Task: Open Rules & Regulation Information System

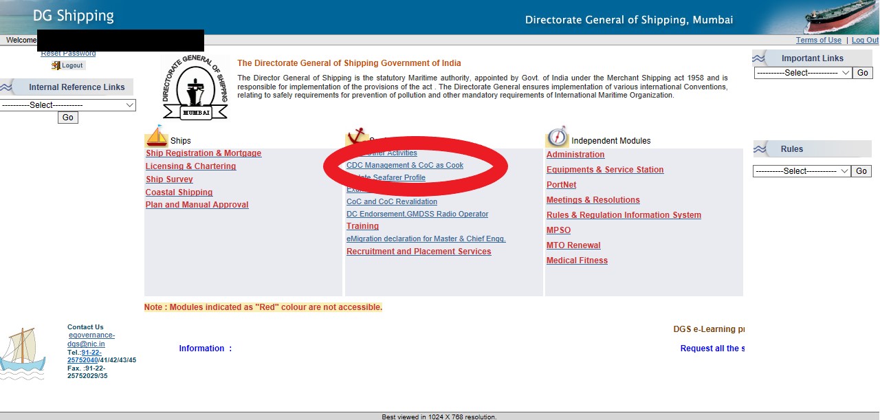Action: [624, 215]
